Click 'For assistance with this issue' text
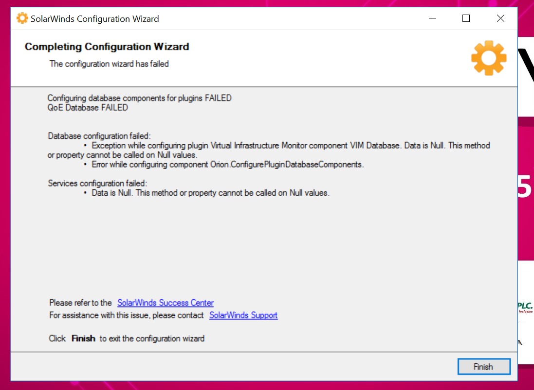This screenshot has height=390, width=534. (x=127, y=315)
